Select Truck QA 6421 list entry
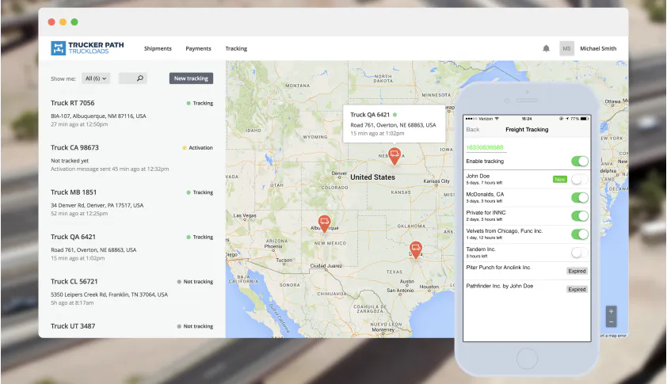The width and height of the screenshot is (667, 384). [x=131, y=247]
